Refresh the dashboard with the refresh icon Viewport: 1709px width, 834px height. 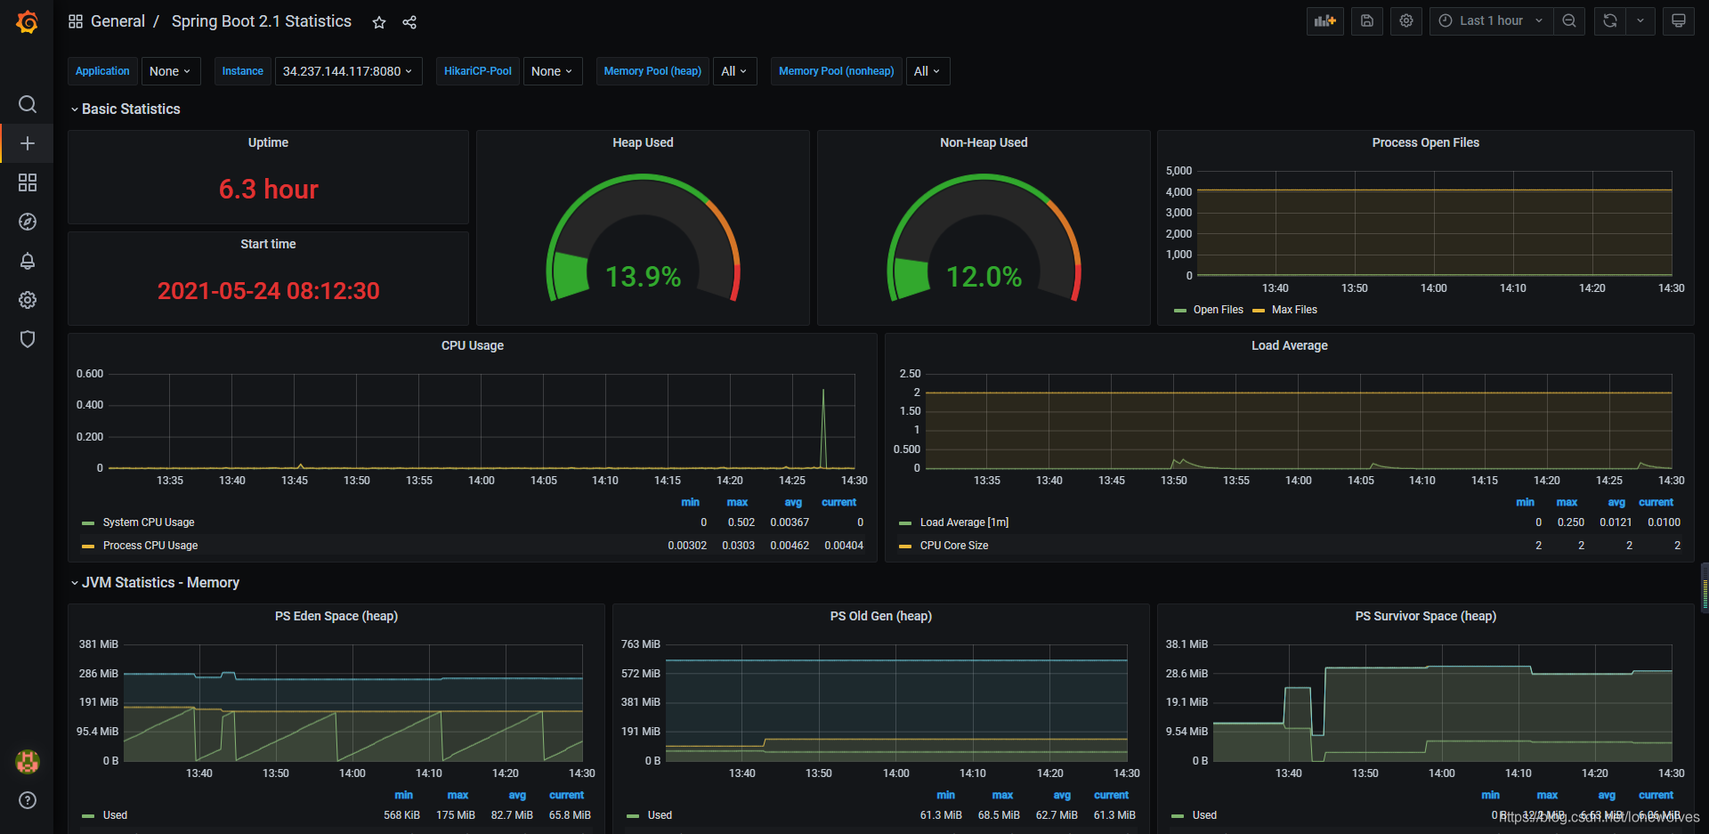pos(1610,20)
